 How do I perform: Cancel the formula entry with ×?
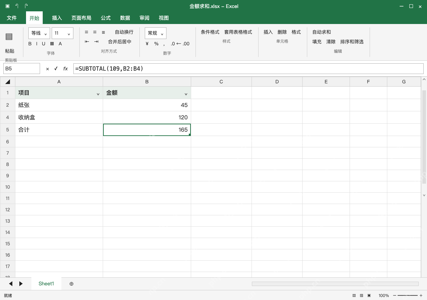[47, 69]
